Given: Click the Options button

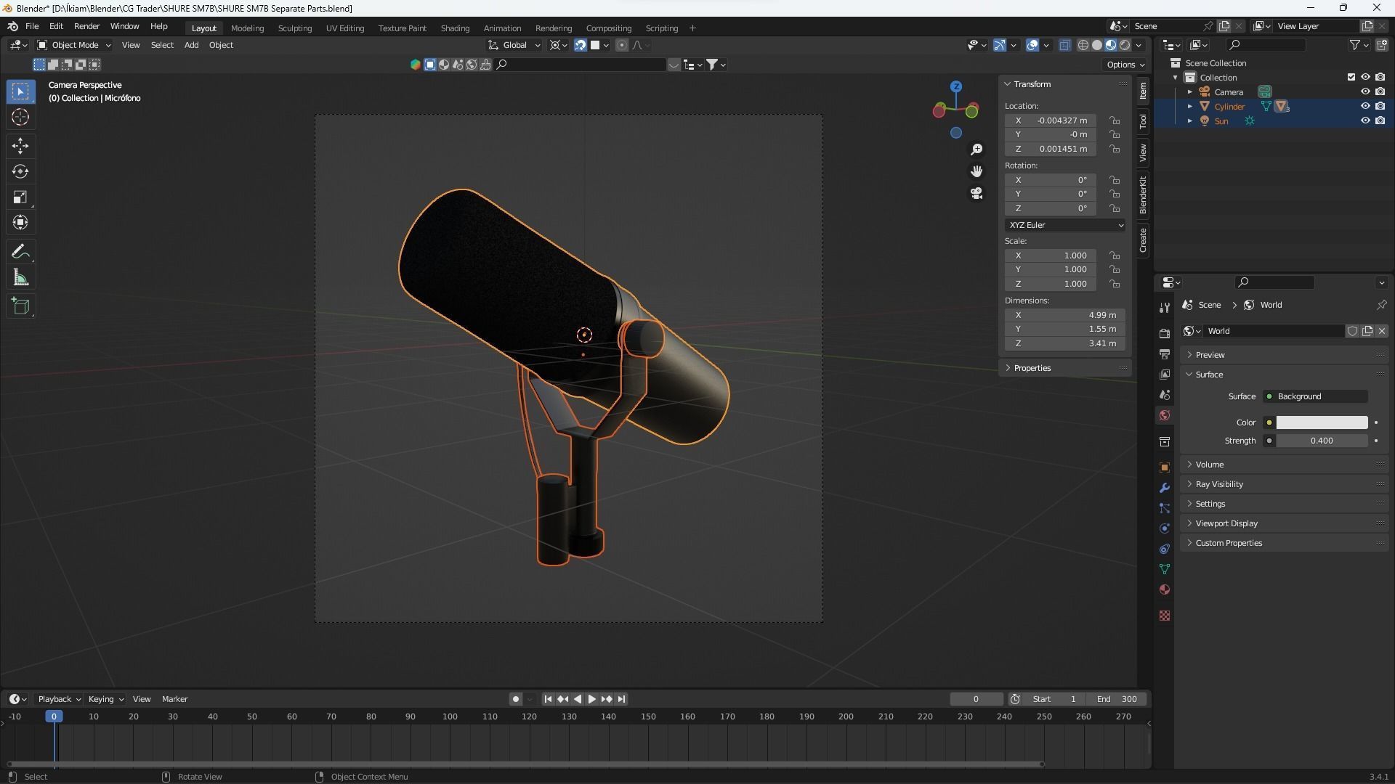Looking at the screenshot, I should click(x=1125, y=65).
